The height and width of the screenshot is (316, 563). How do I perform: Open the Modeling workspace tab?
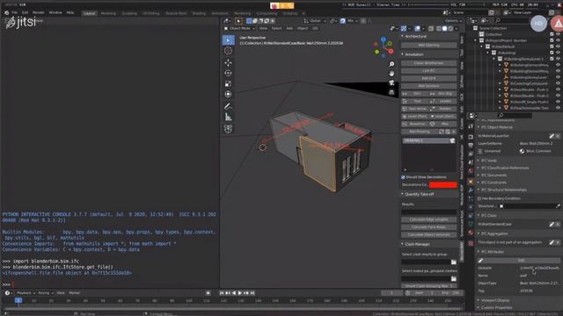pos(108,13)
